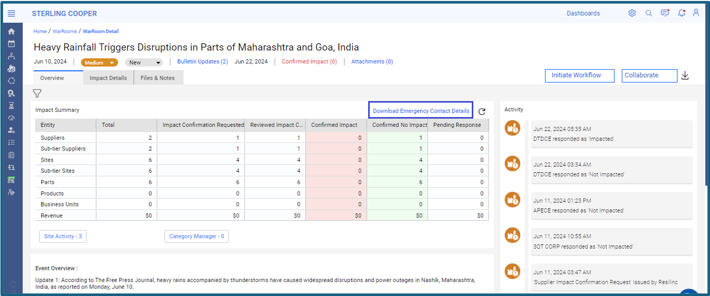Open Bulletin Updates (2) link
Screen dimensions: 710x296
point(202,61)
